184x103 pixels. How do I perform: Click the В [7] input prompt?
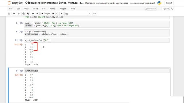[20, 32]
